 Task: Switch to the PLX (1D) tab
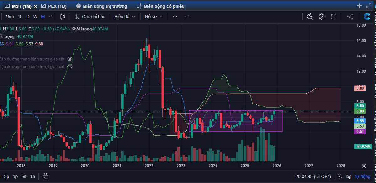pyautogui.click(x=54, y=6)
